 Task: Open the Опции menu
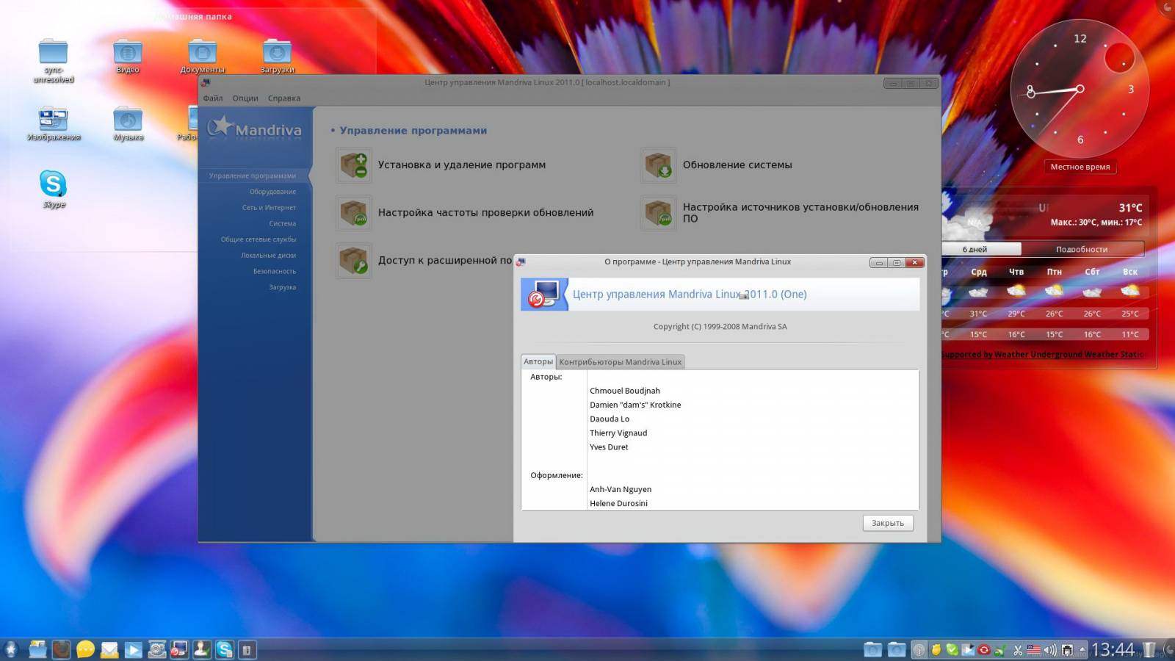245,98
